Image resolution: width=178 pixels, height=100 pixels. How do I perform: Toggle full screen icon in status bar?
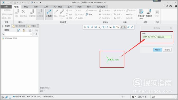tap(10, 97)
